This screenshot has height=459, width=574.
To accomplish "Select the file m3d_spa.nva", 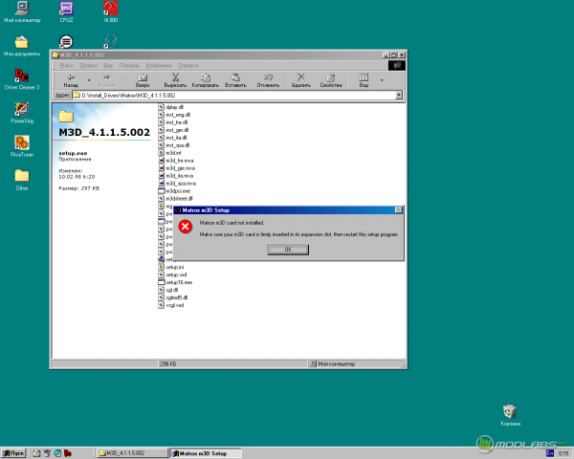I will point(177,183).
